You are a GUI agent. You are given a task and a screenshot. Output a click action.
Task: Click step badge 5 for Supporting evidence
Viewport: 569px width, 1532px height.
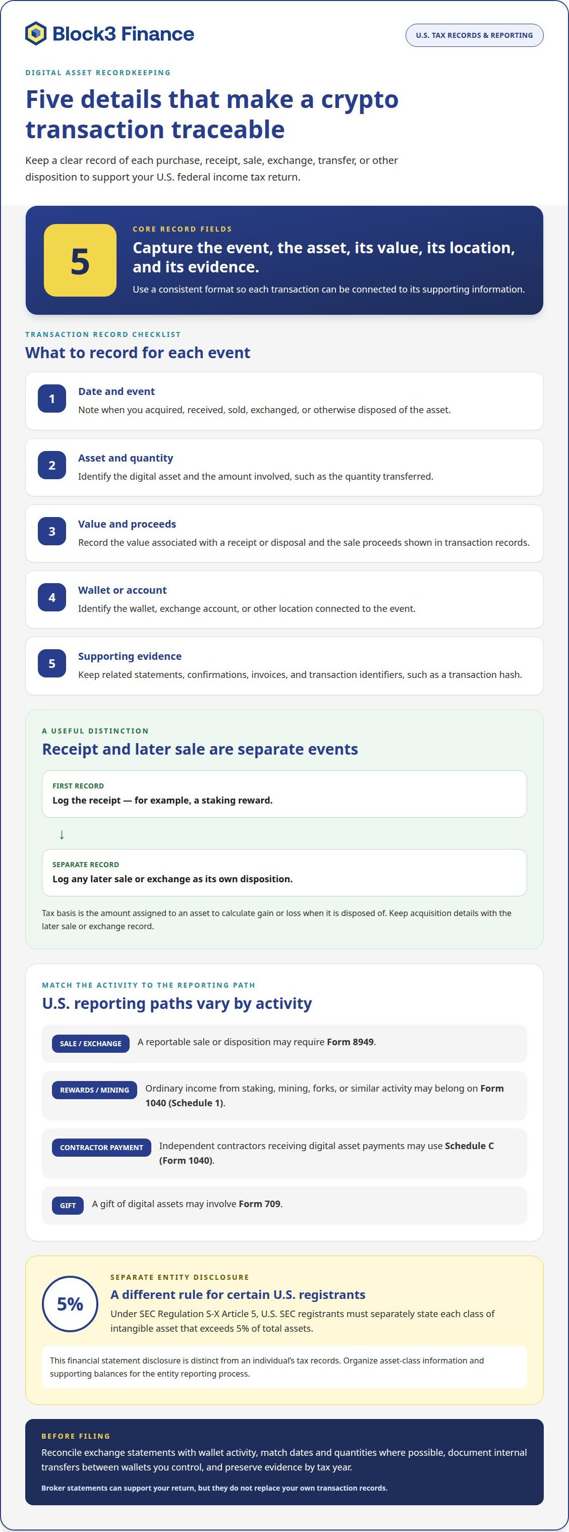(52, 663)
